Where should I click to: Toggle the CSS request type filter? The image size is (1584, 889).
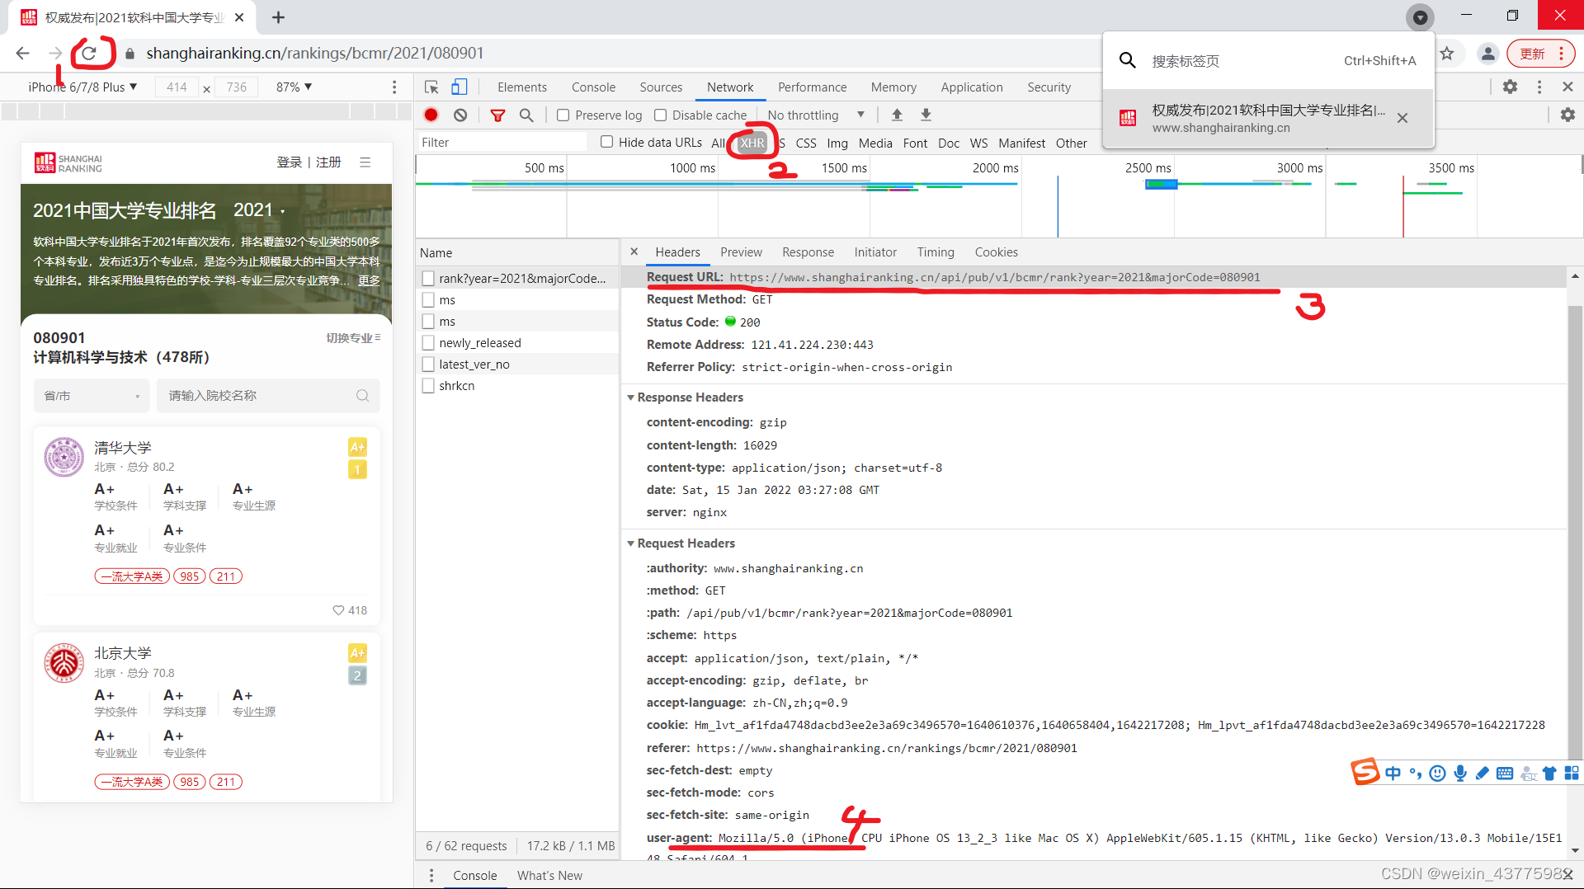806,143
